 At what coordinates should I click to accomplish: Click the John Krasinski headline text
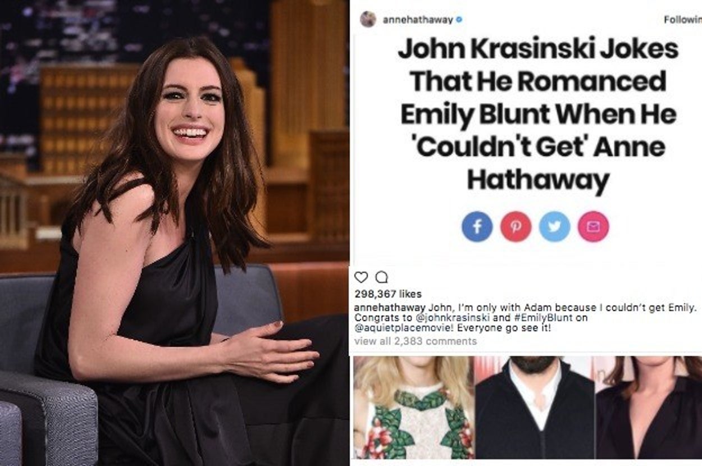click(538, 115)
